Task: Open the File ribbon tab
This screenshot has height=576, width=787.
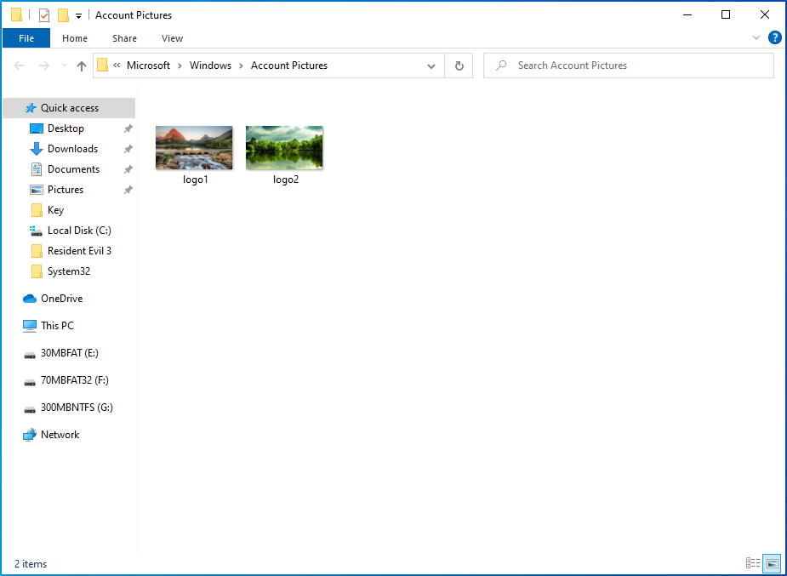Action: point(26,38)
